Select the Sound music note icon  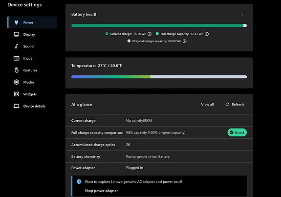click(17, 46)
